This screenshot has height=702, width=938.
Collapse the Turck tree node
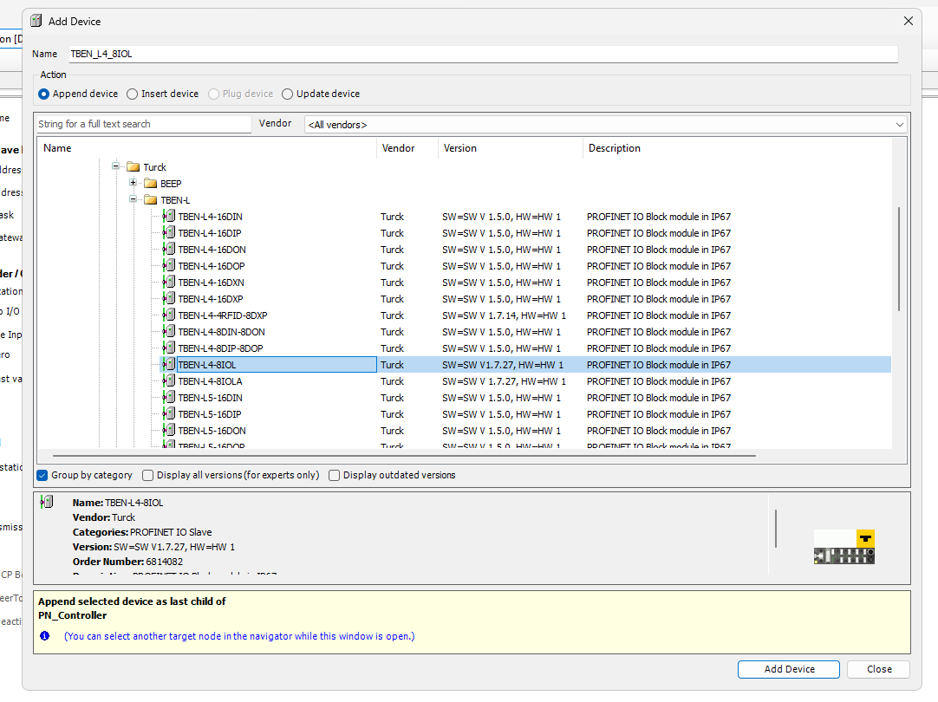pyautogui.click(x=116, y=166)
